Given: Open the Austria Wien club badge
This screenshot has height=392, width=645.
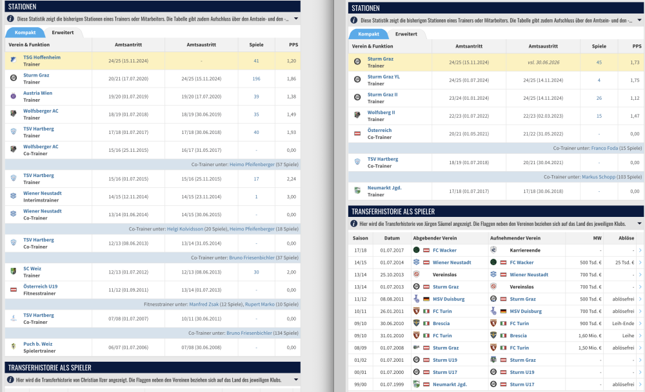Looking at the screenshot, I should (14, 97).
